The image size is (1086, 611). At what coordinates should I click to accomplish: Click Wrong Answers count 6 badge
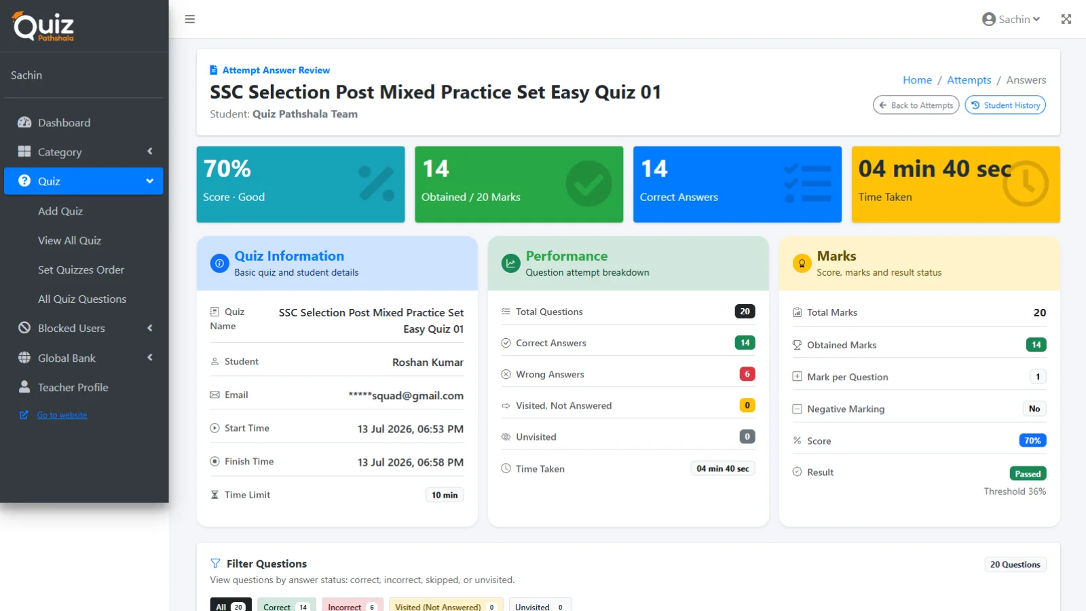[747, 374]
